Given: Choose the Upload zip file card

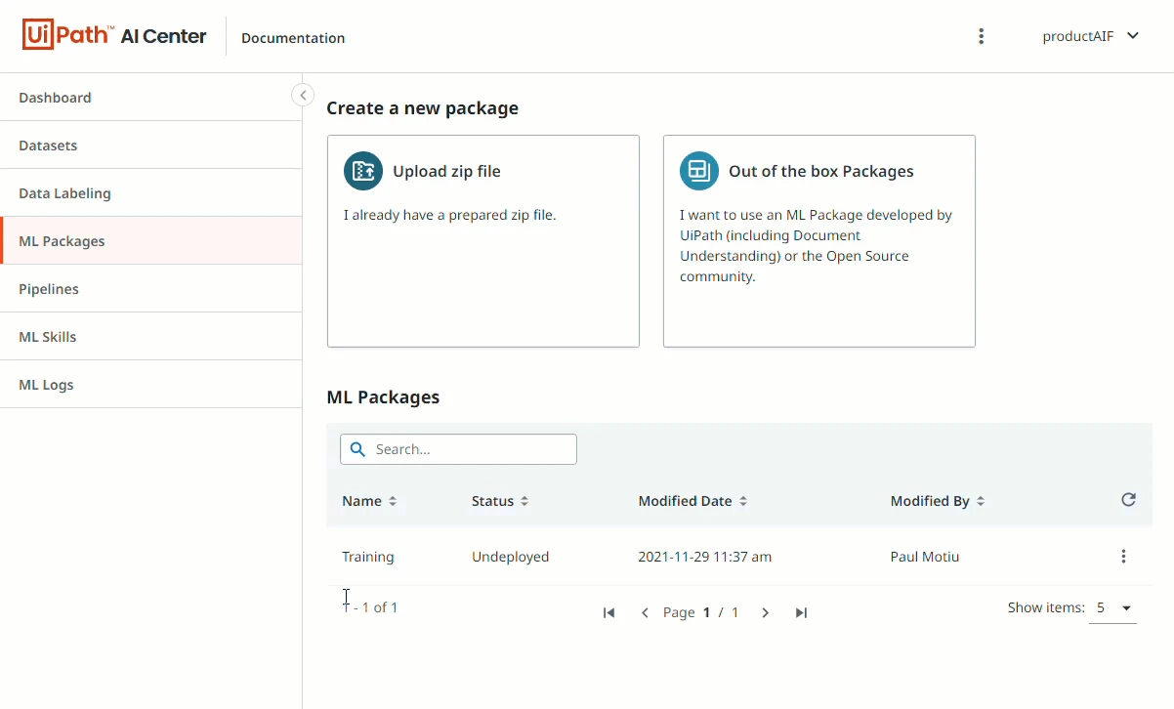Looking at the screenshot, I should point(483,241).
